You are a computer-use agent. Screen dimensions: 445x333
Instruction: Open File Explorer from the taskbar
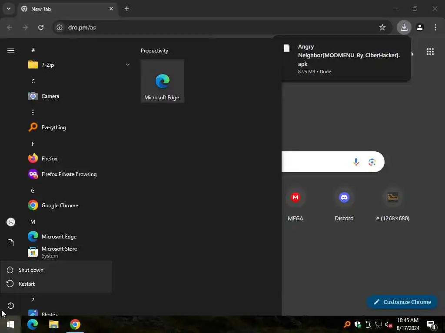tap(53, 324)
